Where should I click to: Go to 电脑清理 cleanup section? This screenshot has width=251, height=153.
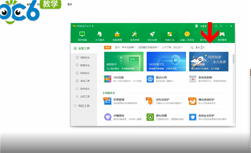click(117, 36)
